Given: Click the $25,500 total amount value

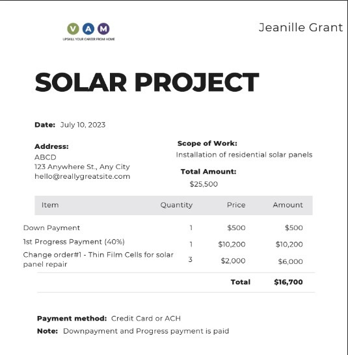Looking at the screenshot, I should [204, 184].
